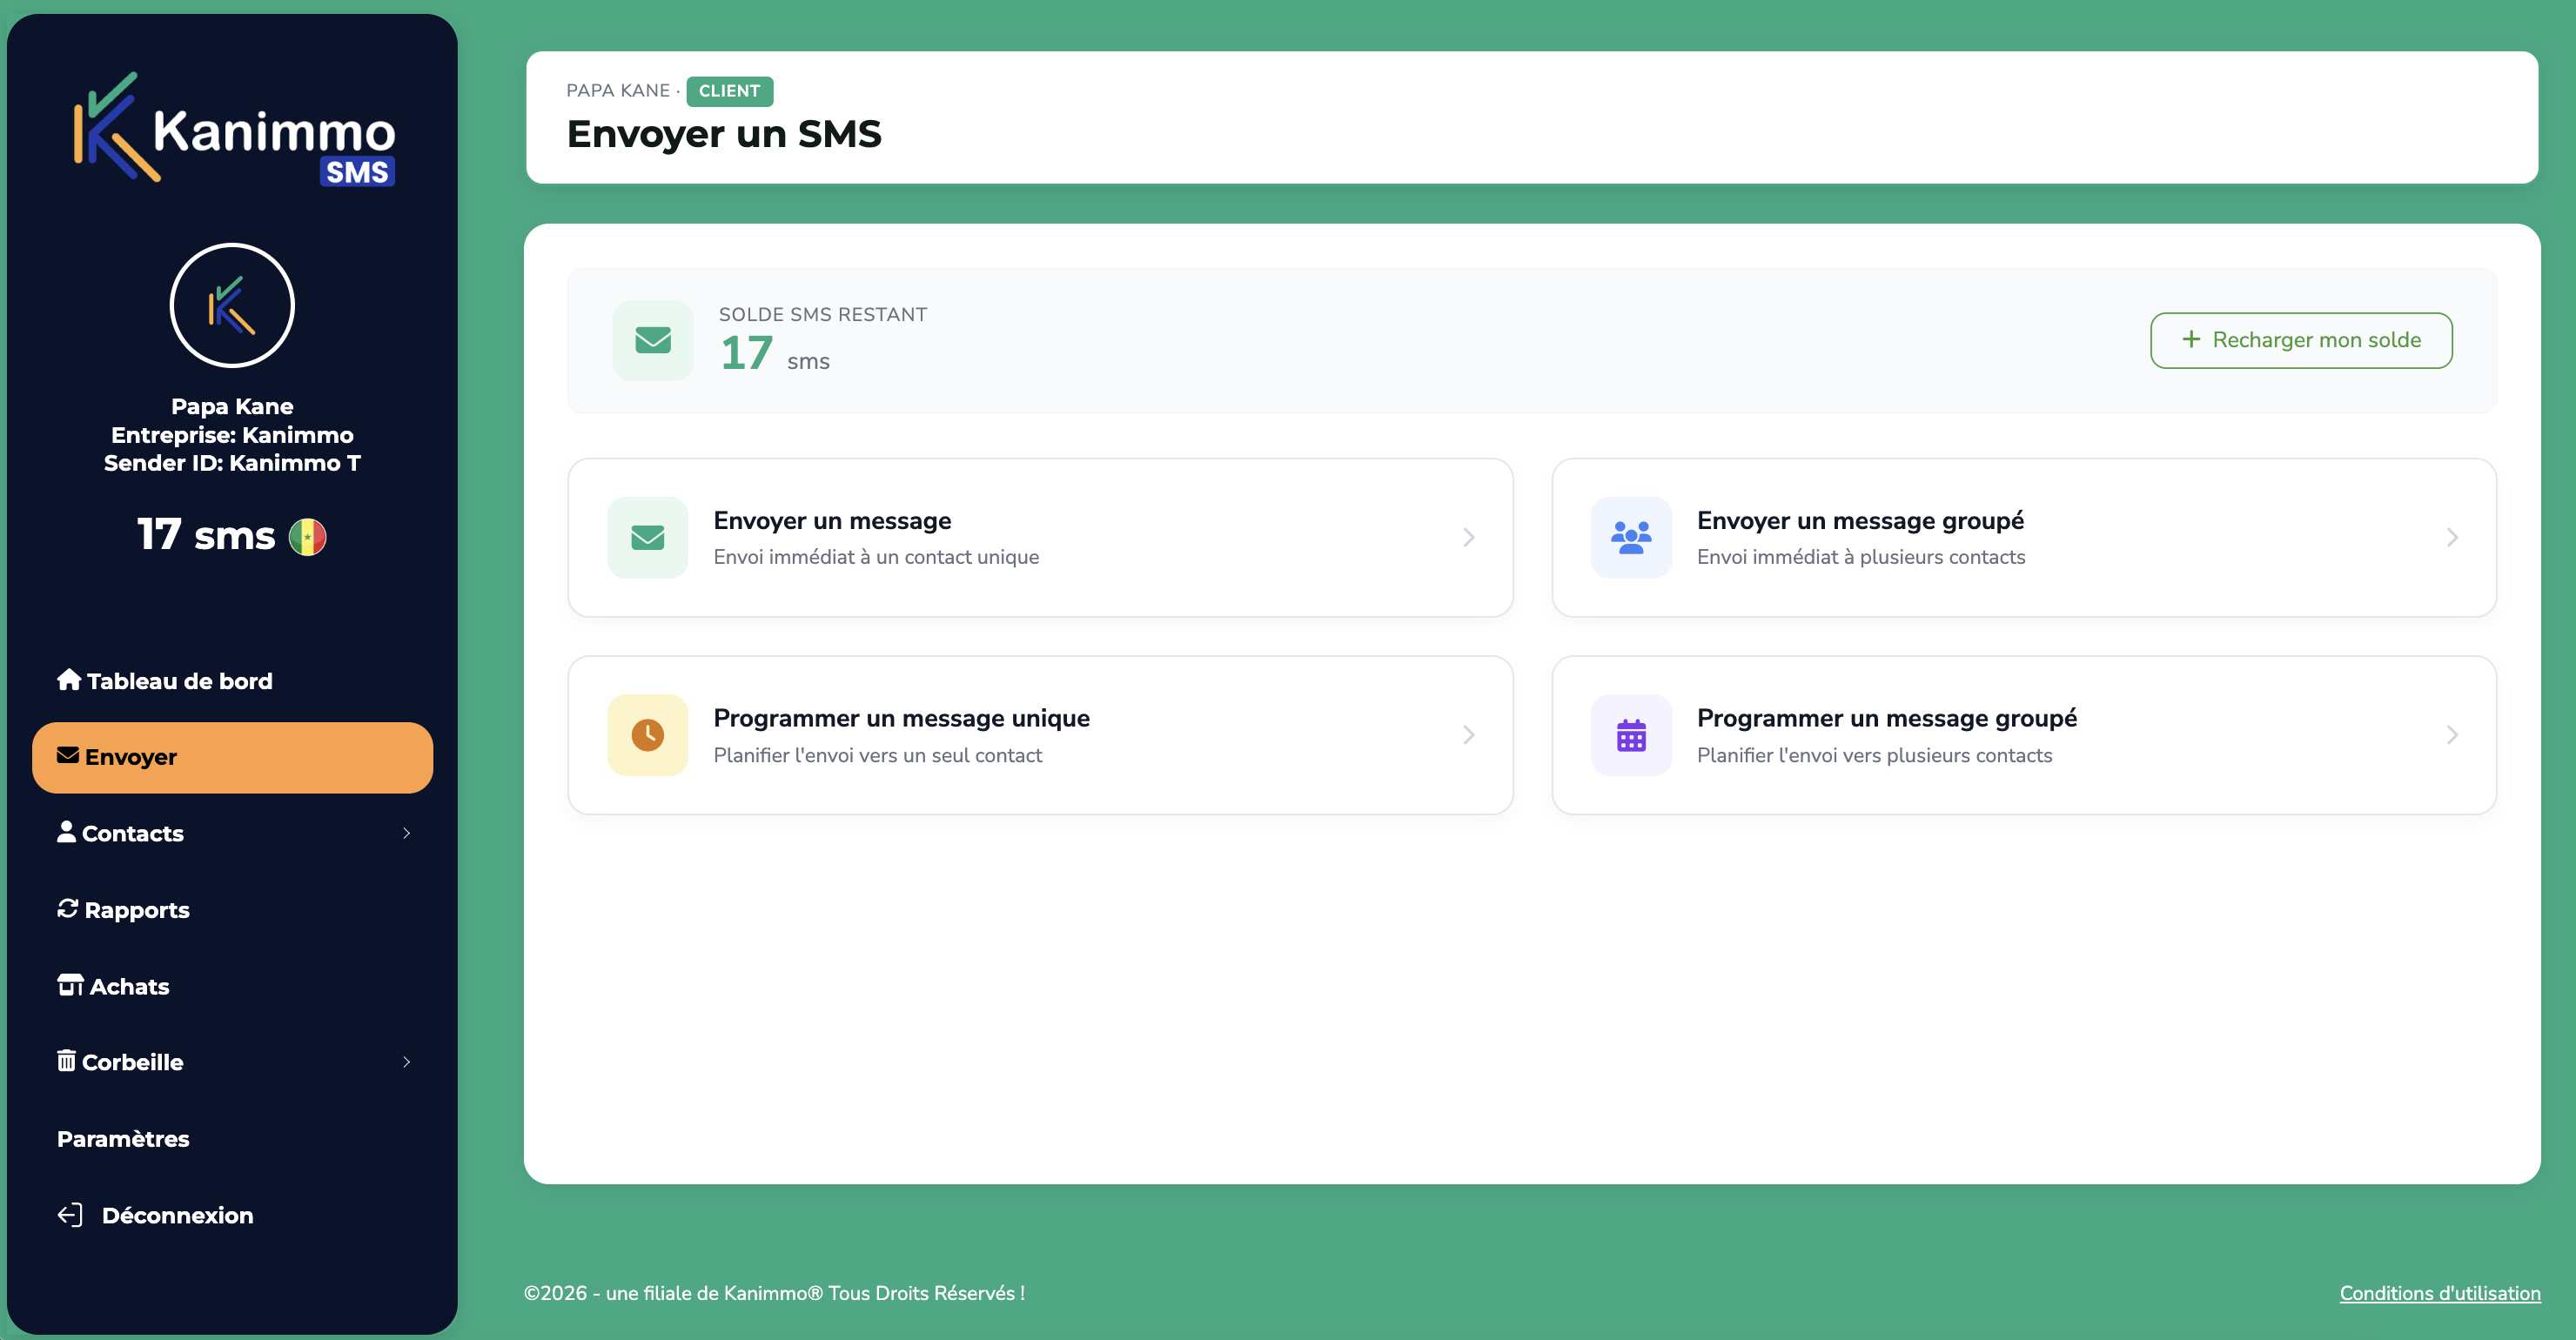This screenshot has width=2576, height=1340.
Task: Click Déconnexion to log out
Action: pyautogui.click(x=232, y=1215)
